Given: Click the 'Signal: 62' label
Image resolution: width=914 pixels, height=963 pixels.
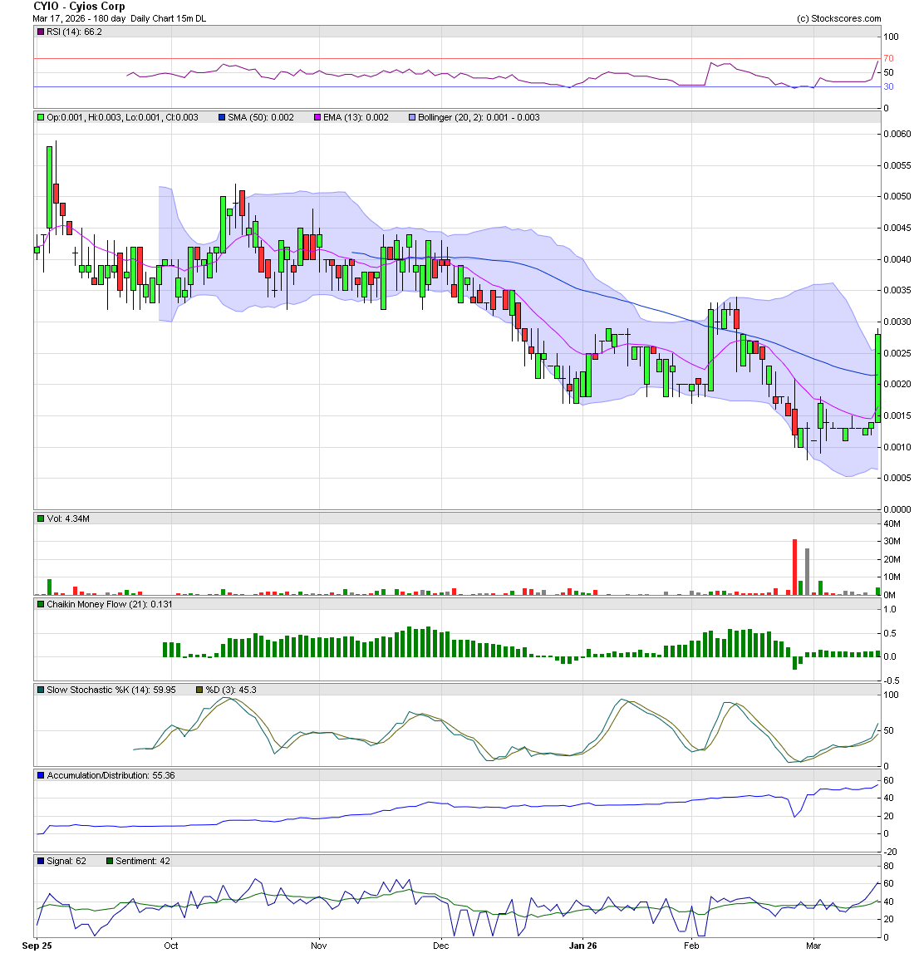Looking at the screenshot, I should point(66,861).
